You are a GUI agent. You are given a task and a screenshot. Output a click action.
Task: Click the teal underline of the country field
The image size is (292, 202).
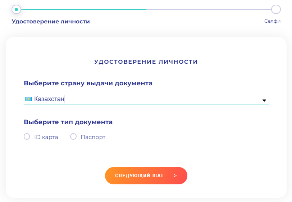point(144,104)
